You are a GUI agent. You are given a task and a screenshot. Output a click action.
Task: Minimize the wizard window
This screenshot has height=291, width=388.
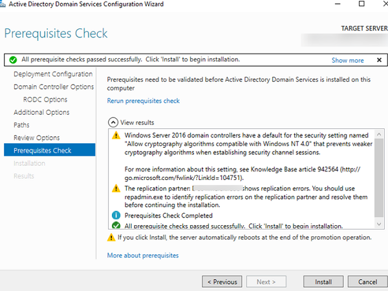338,4
